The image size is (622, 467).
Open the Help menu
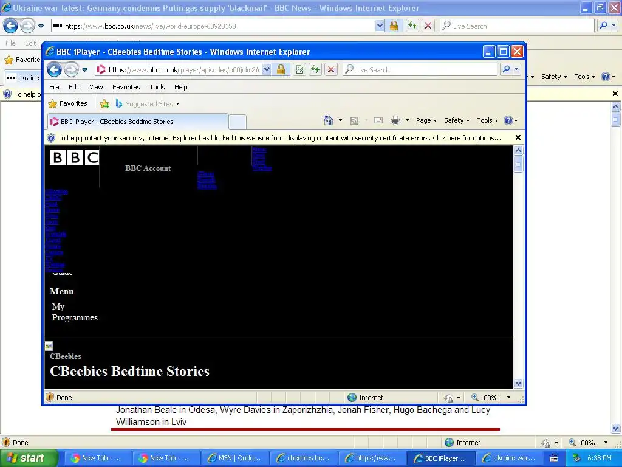(x=181, y=87)
